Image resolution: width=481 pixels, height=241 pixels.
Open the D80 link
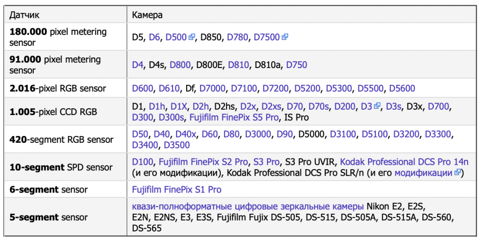pyautogui.click(x=231, y=134)
